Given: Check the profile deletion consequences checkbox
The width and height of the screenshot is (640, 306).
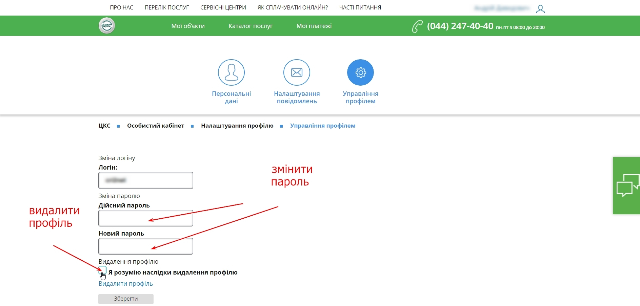Looking at the screenshot, I should tap(102, 270).
